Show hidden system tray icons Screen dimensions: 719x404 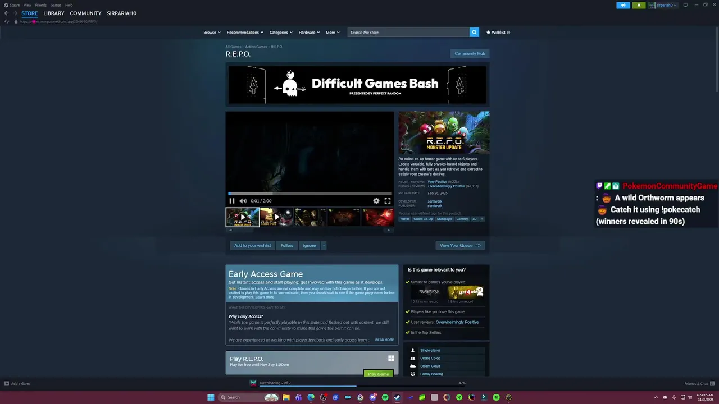tap(656, 397)
